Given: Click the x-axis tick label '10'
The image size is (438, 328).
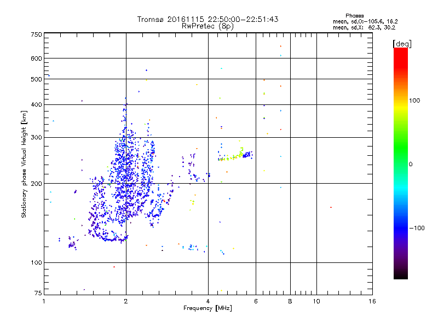Looking at the screenshot, I should [316, 301].
